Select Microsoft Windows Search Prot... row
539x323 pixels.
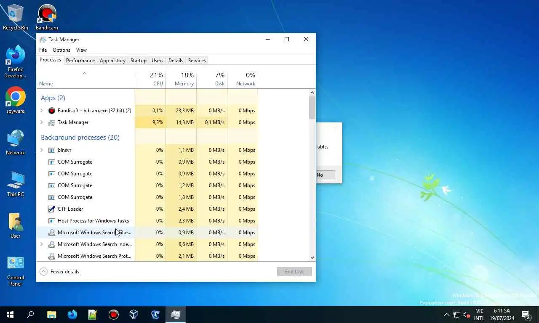pyautogui.click(x=147, y=256)
